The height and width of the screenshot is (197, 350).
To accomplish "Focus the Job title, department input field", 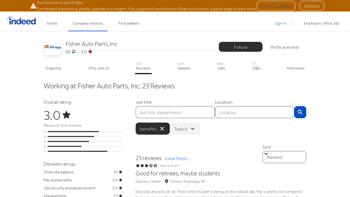I will (x=175, y=112).
